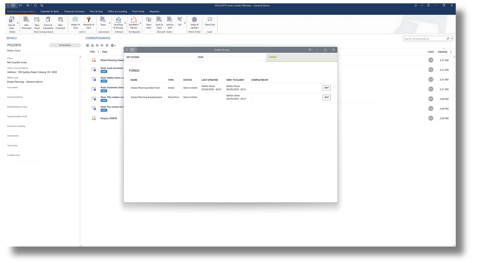Switch to the Calendar & Tasks tab
This screenshot has height=263, width=486.
coord(49,11)
